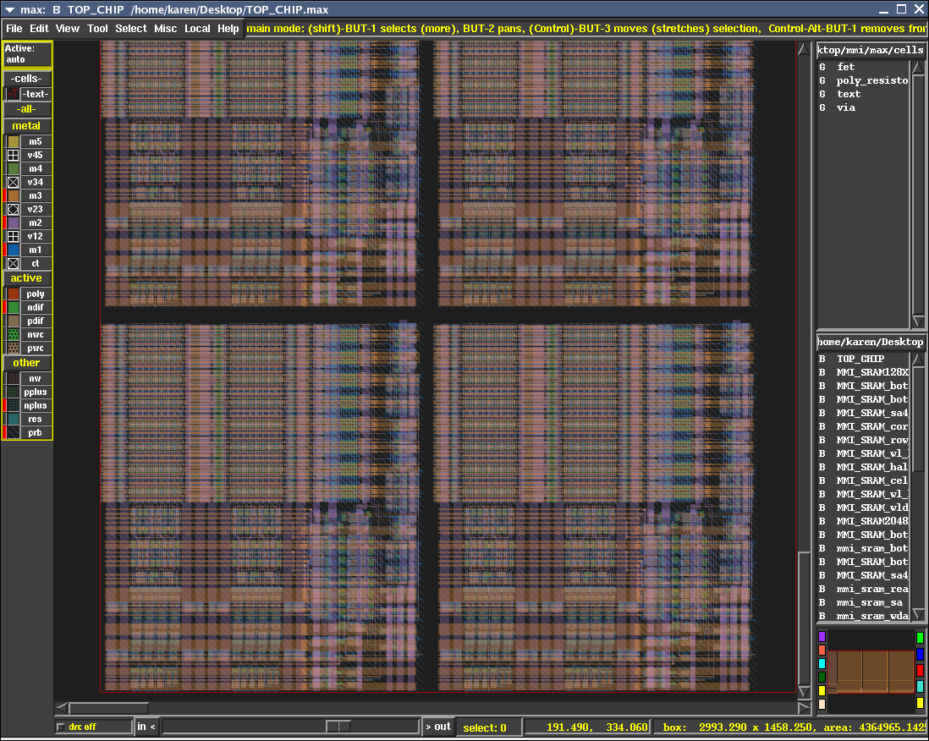This screenshot has height=741, width=929.
Task: Select the v45 via layer icon
Action: [13, 156]
